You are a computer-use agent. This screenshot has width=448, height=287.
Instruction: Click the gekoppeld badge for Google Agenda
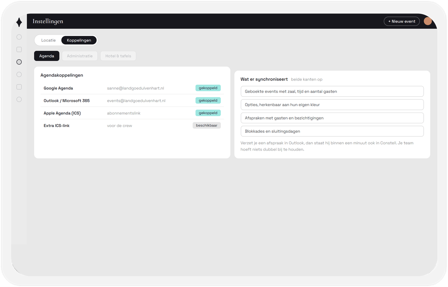pos(208,88)
